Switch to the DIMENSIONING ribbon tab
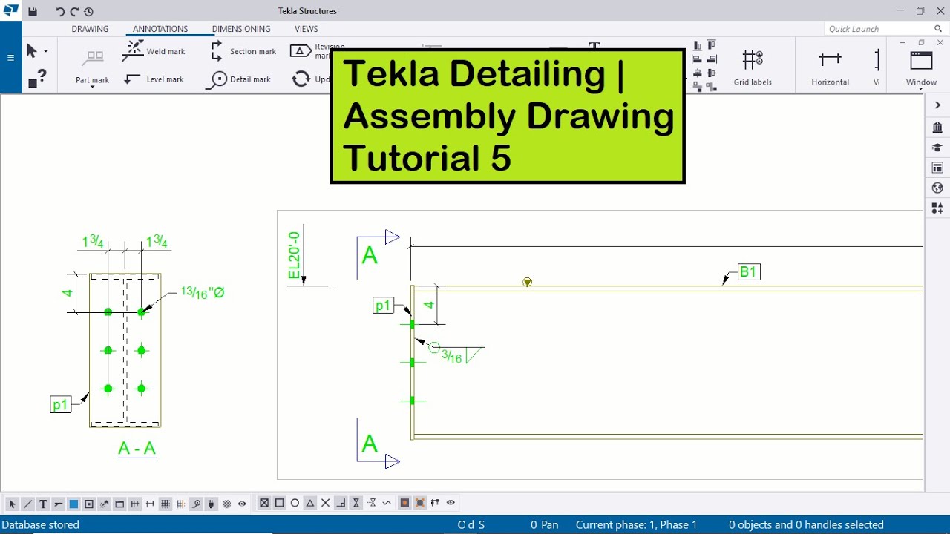 (241, 29)
